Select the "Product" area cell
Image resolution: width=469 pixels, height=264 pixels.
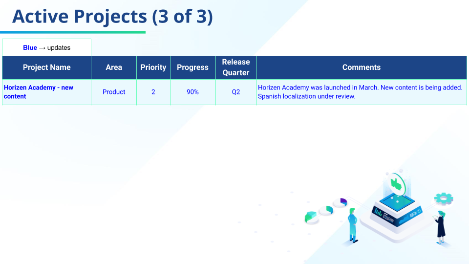point(114,92)
